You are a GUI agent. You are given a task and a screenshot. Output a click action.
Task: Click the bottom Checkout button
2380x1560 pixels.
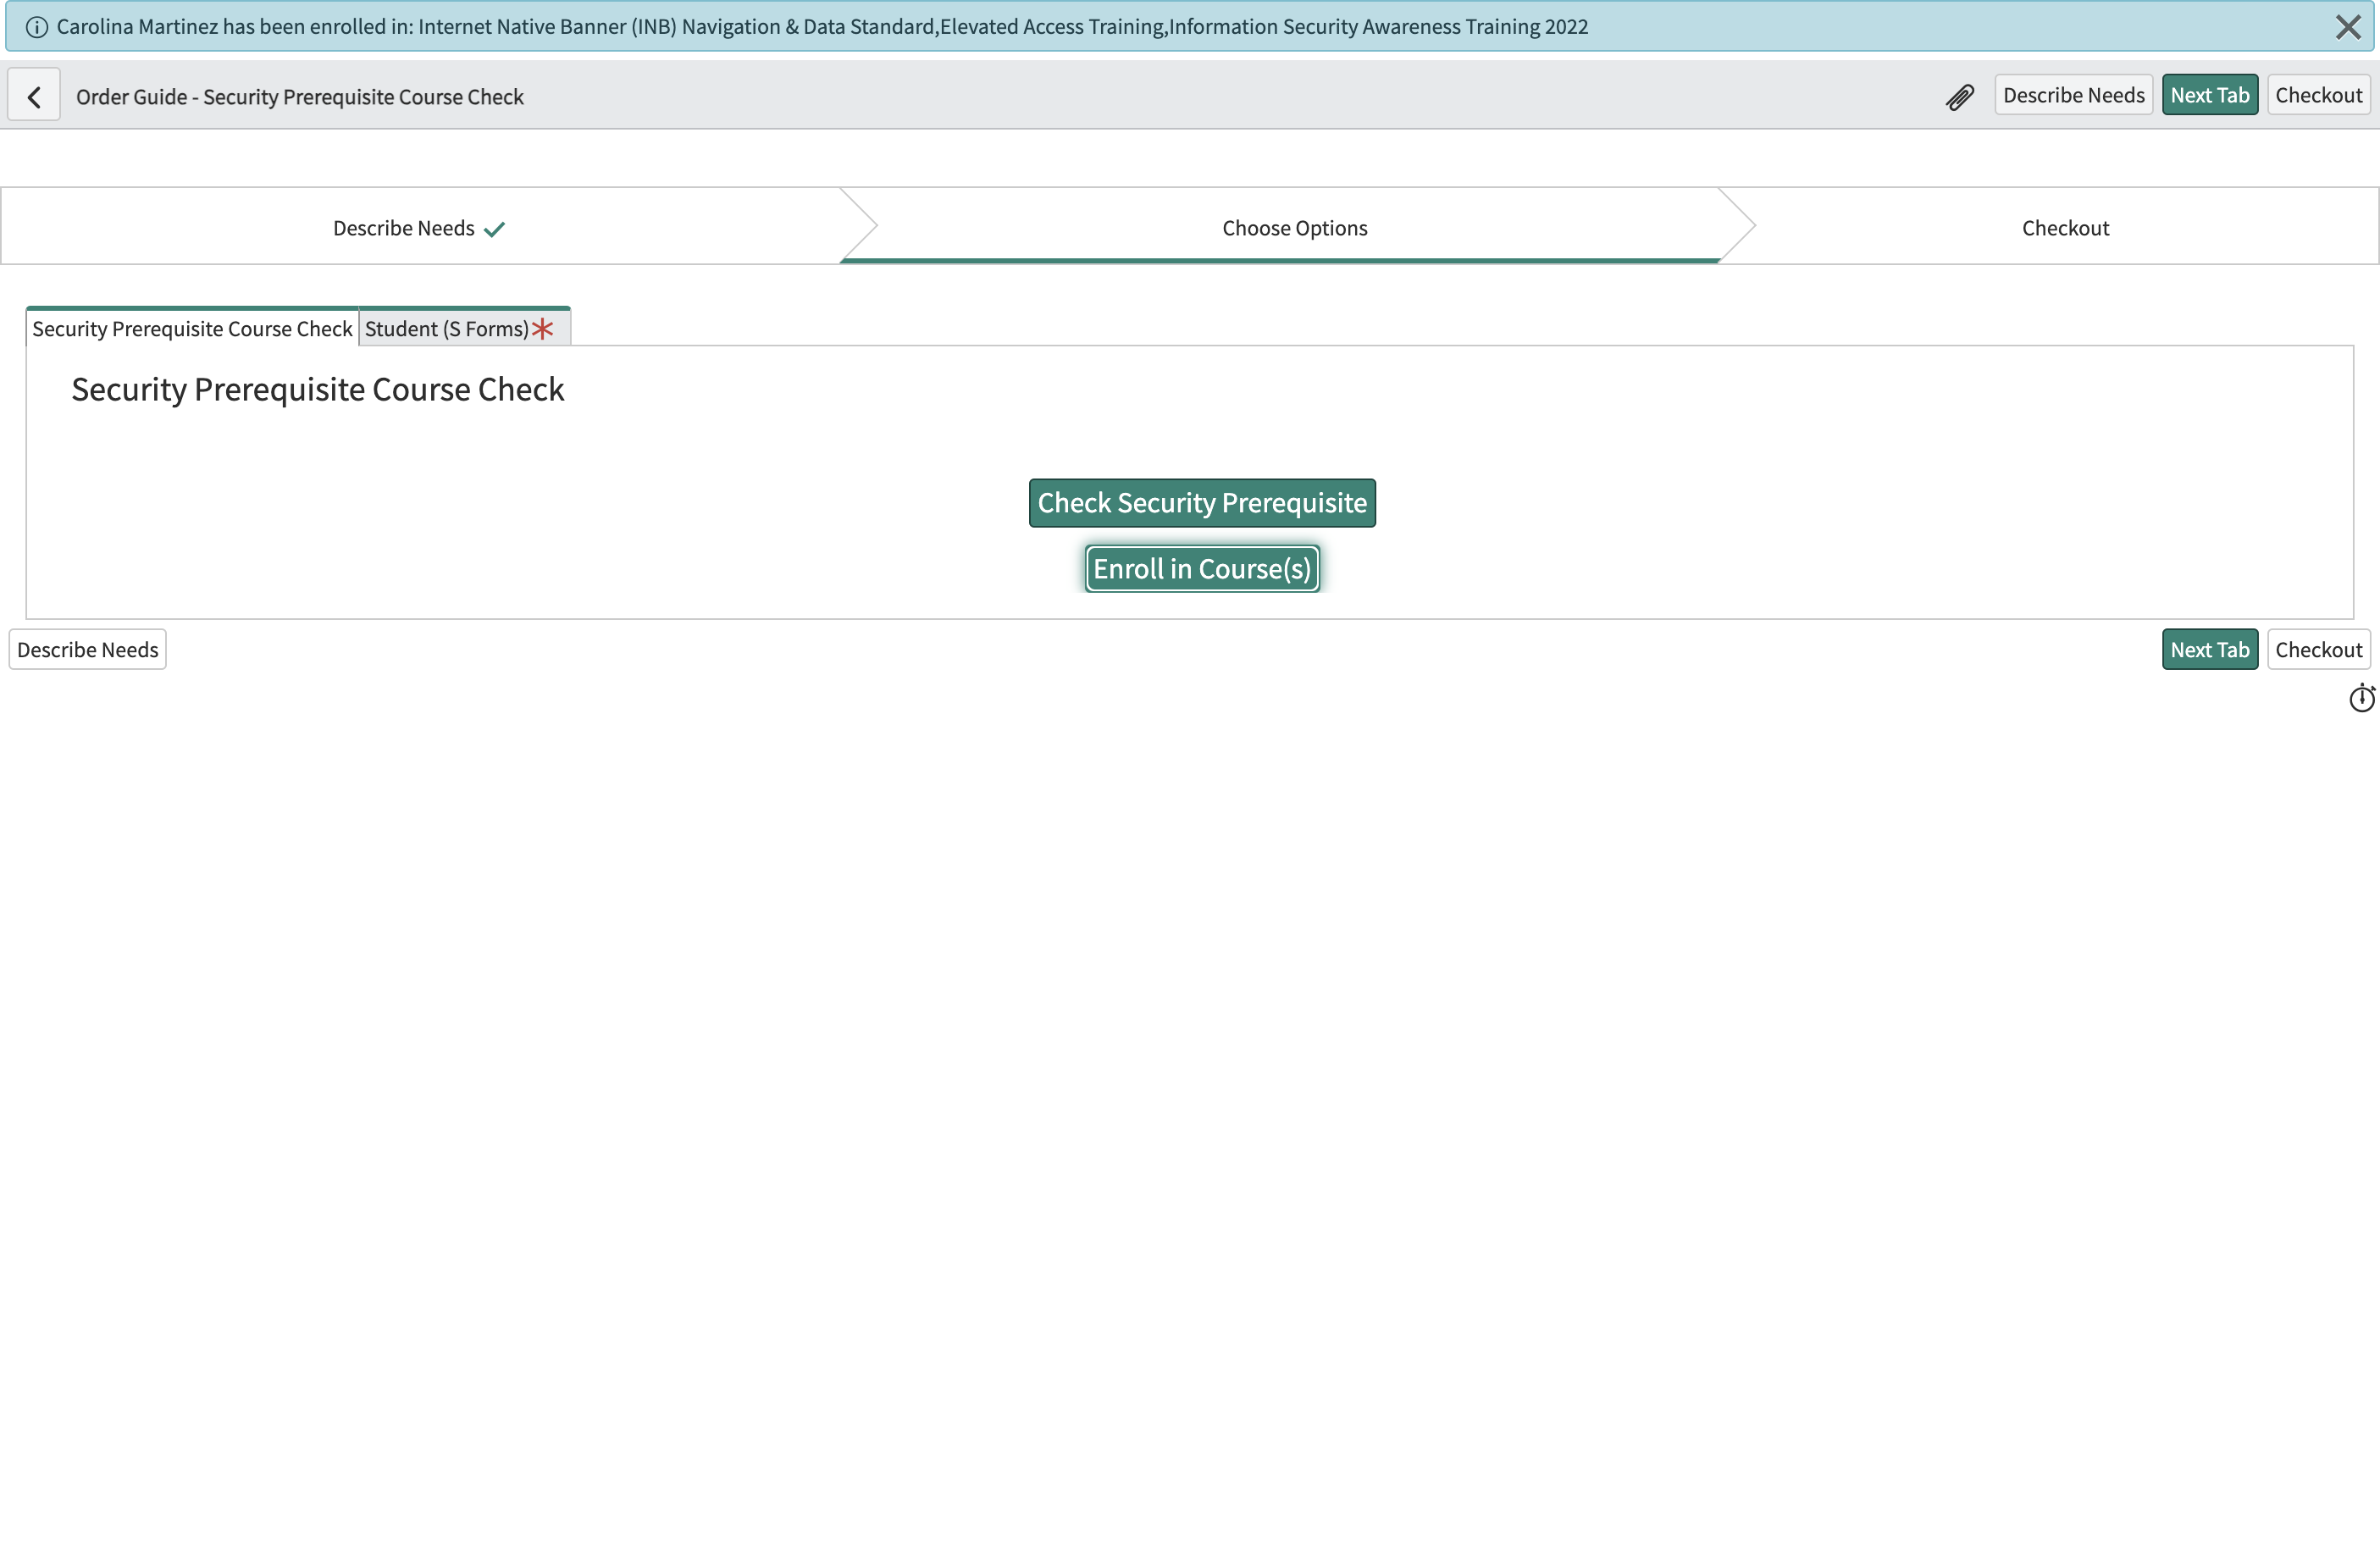(2318, 650)
